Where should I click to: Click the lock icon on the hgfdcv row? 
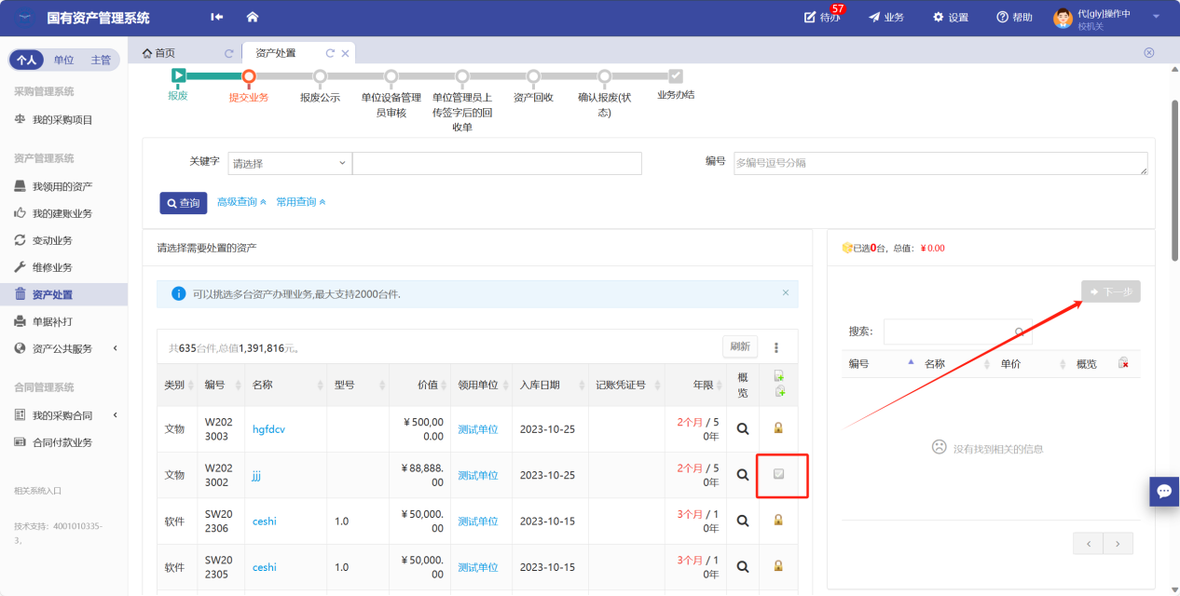pyautogui.click(x=778, y=428)
